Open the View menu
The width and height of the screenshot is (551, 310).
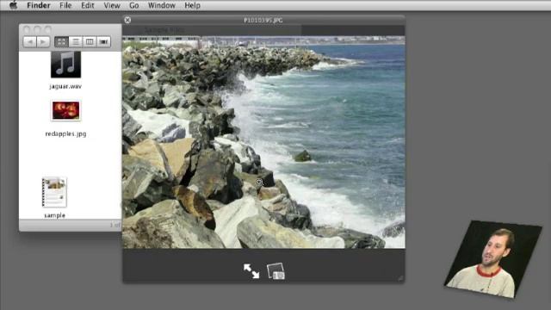112,5
